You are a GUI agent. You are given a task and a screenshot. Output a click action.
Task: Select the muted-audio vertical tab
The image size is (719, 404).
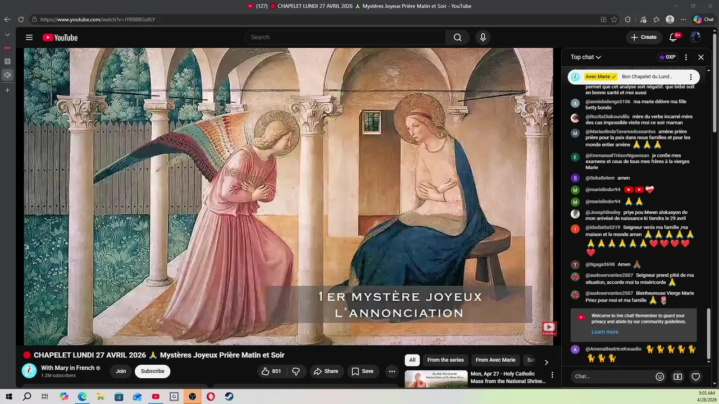click(7, 75)
